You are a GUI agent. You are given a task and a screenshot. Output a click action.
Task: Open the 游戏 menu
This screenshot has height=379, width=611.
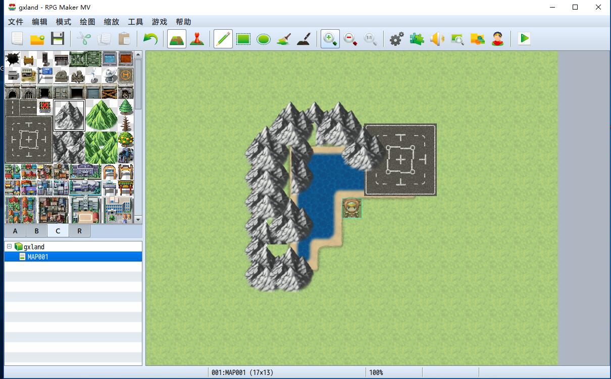pyautogui.click(x=160, y=22)
